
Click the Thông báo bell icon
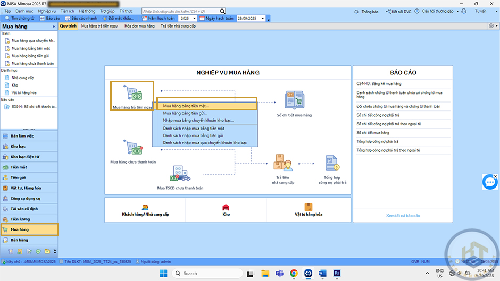coord(357,11)
